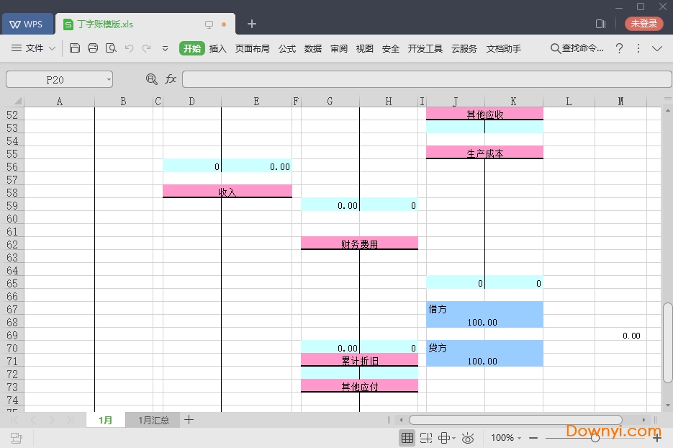Viewport: 673px width, 448px height.
Task: Switch to the 1月汇总 sheet tab
Action: (x=153, y=420)
